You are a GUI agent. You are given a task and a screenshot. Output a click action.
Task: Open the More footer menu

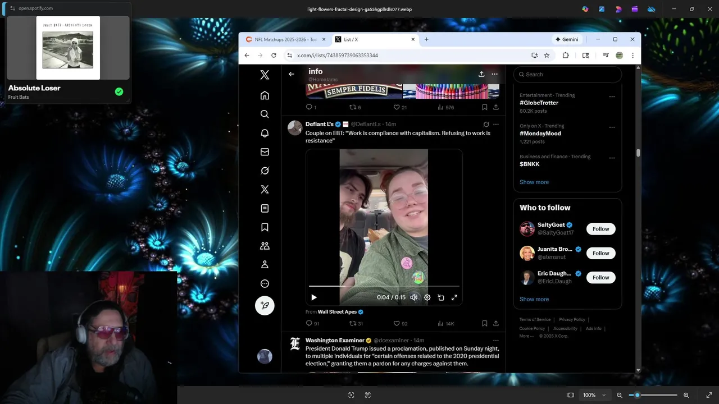point(526,336)
